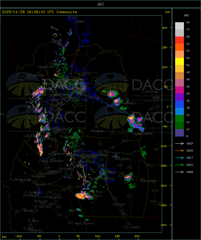Click the Llancanelo place label
The width and height of the screenshot is (201, 240).
click(53, 197)
